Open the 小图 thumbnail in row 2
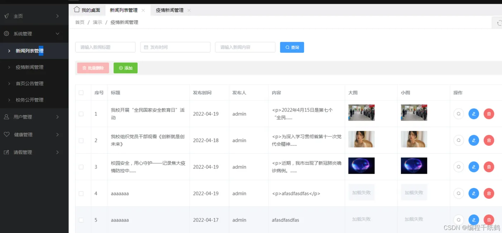The image size is (502, 233). pos(414,139)
